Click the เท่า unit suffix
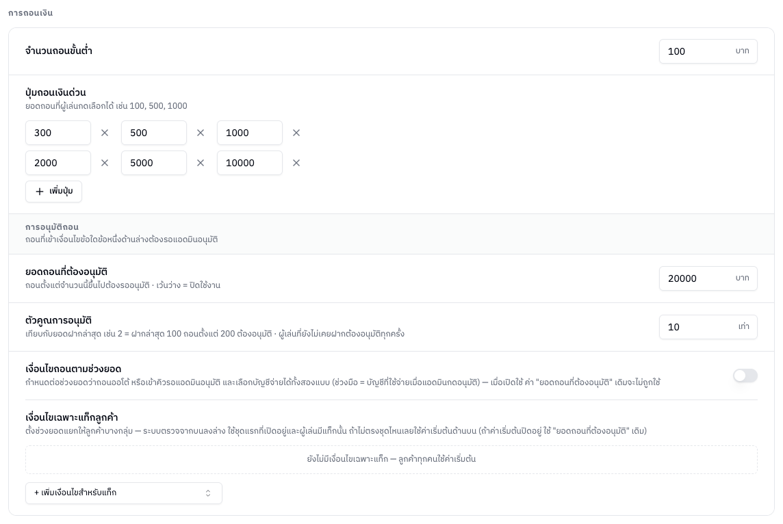The height and width of the screenshot is (524, 783). 743,326
